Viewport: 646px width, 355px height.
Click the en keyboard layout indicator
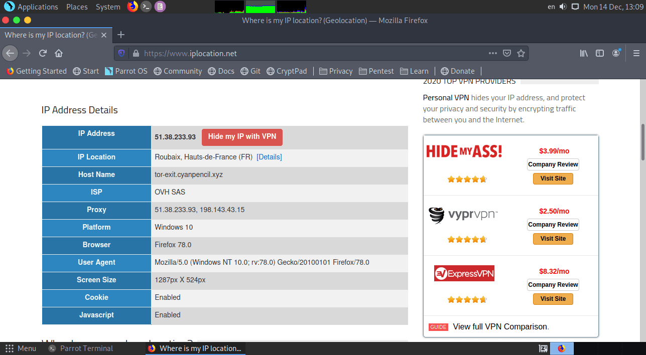click(551, 7)
